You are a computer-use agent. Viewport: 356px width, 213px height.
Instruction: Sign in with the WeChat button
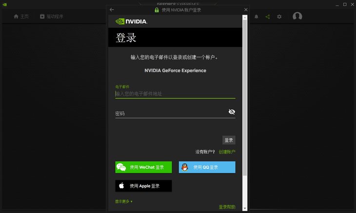pyautogui.click(x=143, y=167)
